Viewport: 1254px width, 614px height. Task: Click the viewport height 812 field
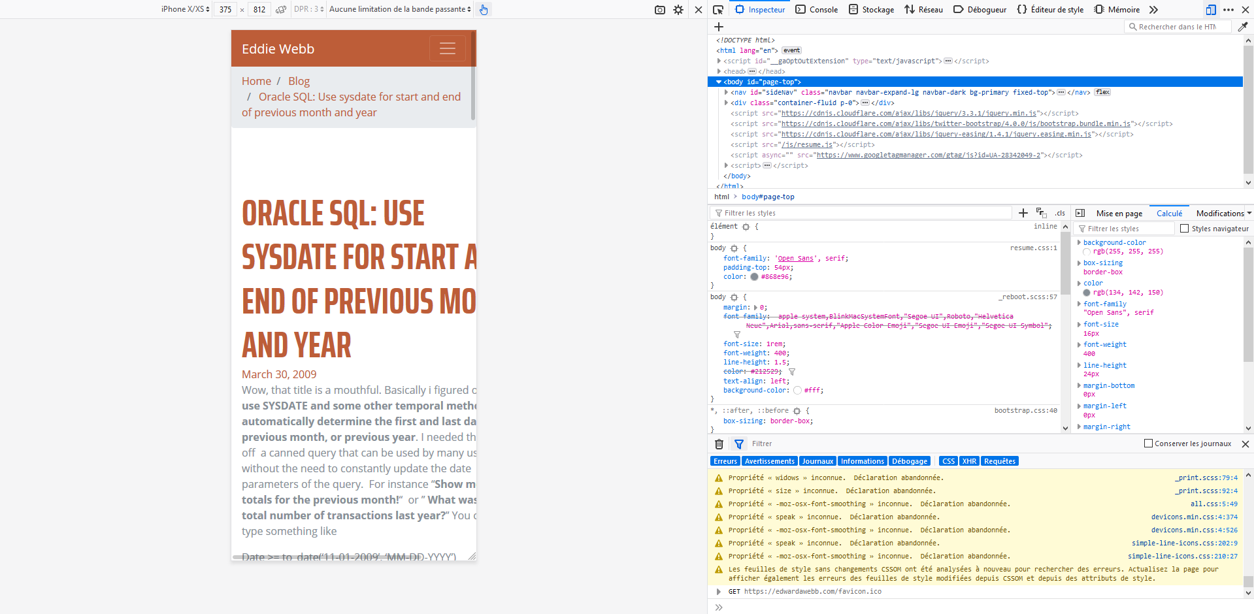click(259, 9)
